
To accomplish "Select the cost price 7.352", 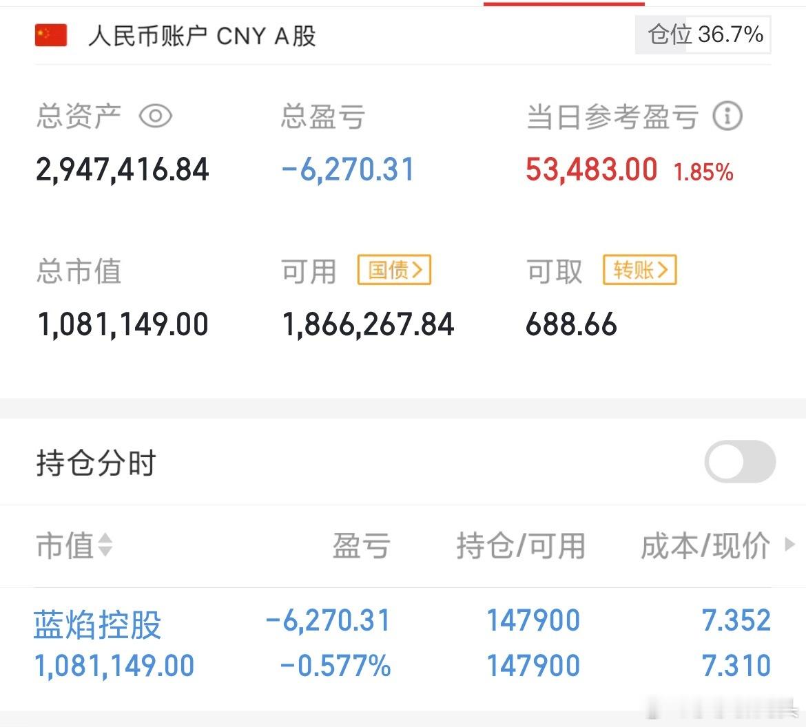I will pos(736,620).
